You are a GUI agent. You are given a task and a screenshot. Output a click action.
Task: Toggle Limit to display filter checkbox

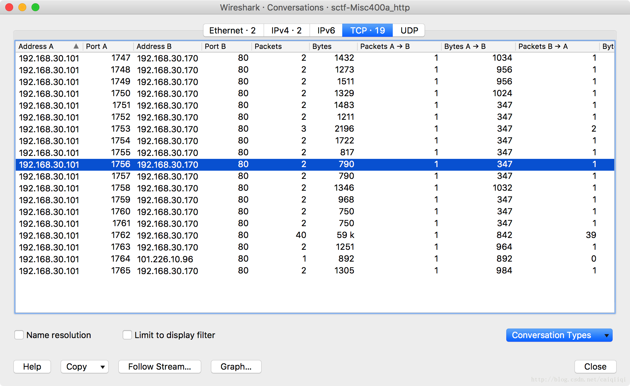127,335
